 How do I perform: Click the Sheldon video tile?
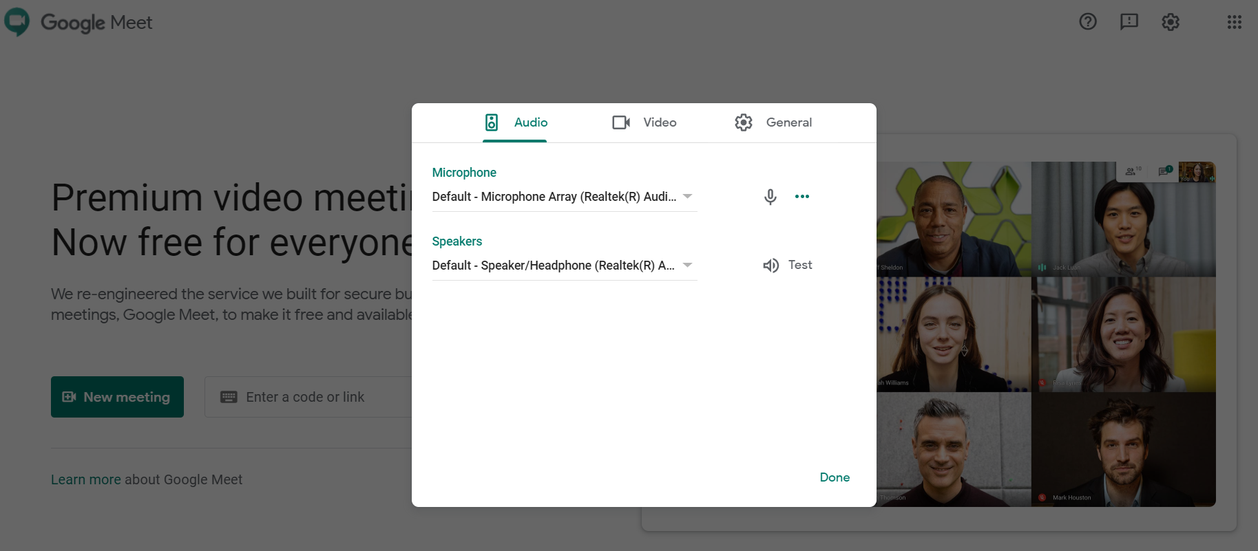click(954, 219)
